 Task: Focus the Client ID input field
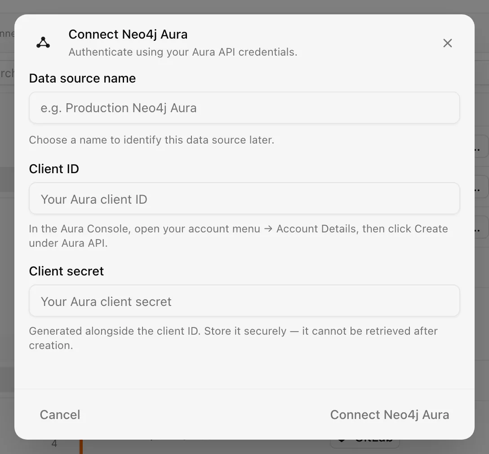click(x=244, y=198)
